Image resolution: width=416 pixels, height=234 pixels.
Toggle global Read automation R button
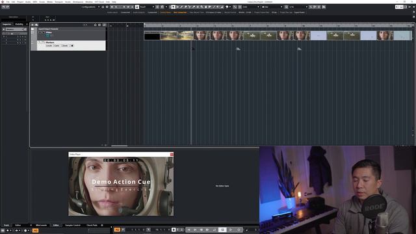124,7
